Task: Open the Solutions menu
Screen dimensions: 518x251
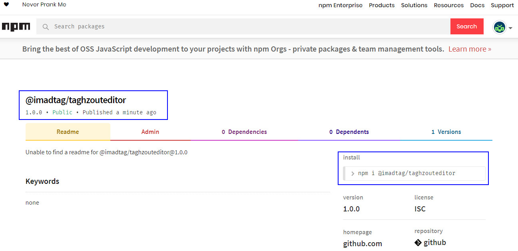Action: (x=414, y=5)
